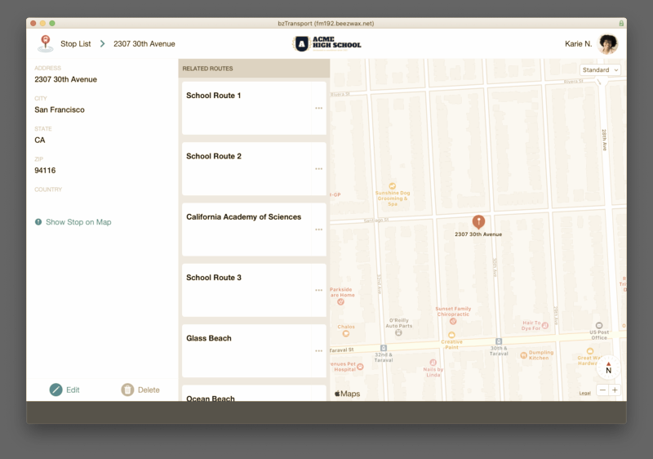Click the Sunshine Dog Grooming map marker

coord(392,186)
